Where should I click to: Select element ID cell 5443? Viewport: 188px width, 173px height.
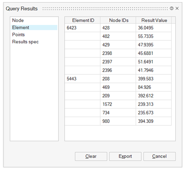coord(83,79)
